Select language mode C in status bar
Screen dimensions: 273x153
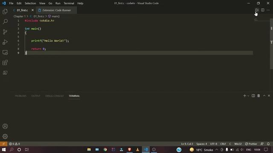[230, 144]
